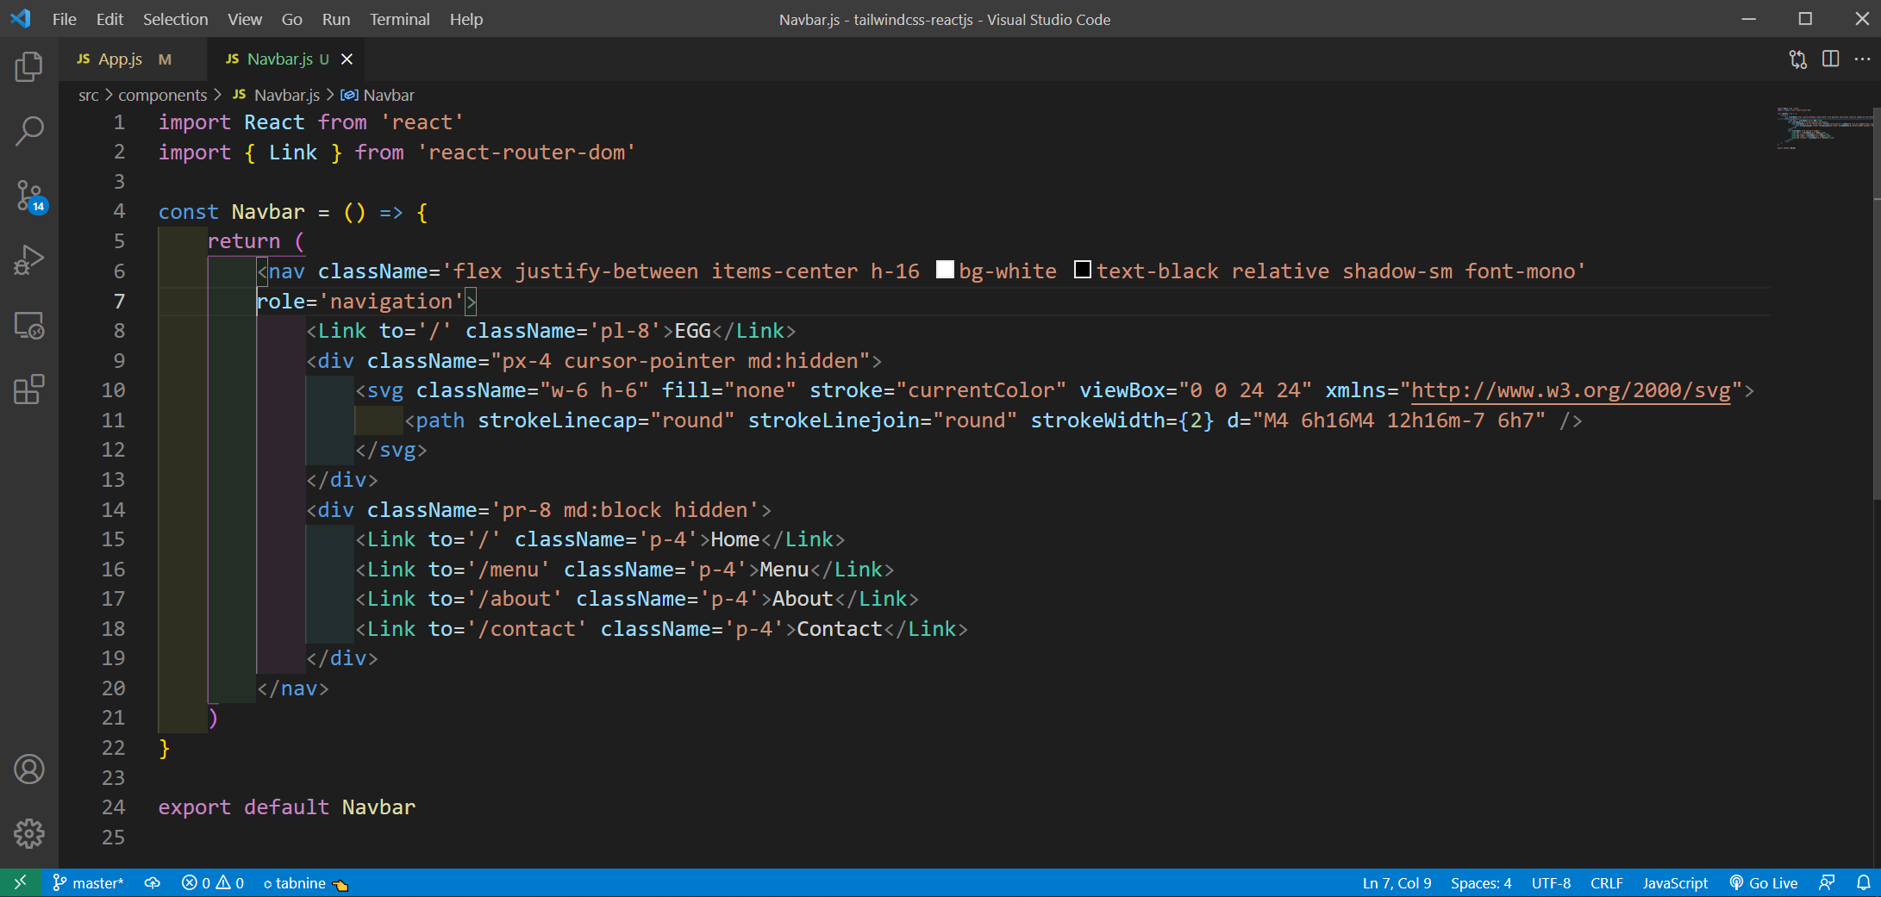
Task: Open the Accounts menu
Action: (29, 769)
